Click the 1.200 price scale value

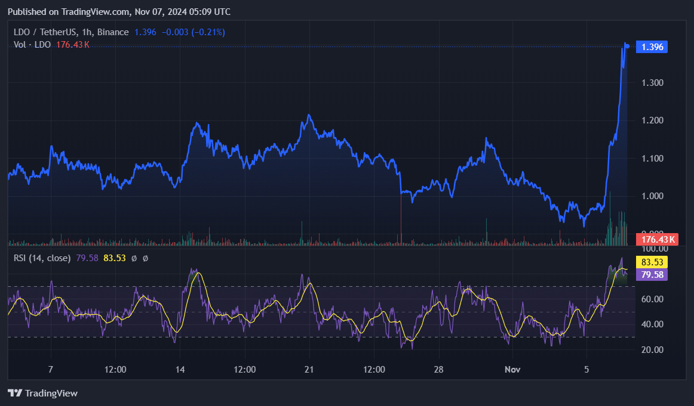(x=652, y=120)
